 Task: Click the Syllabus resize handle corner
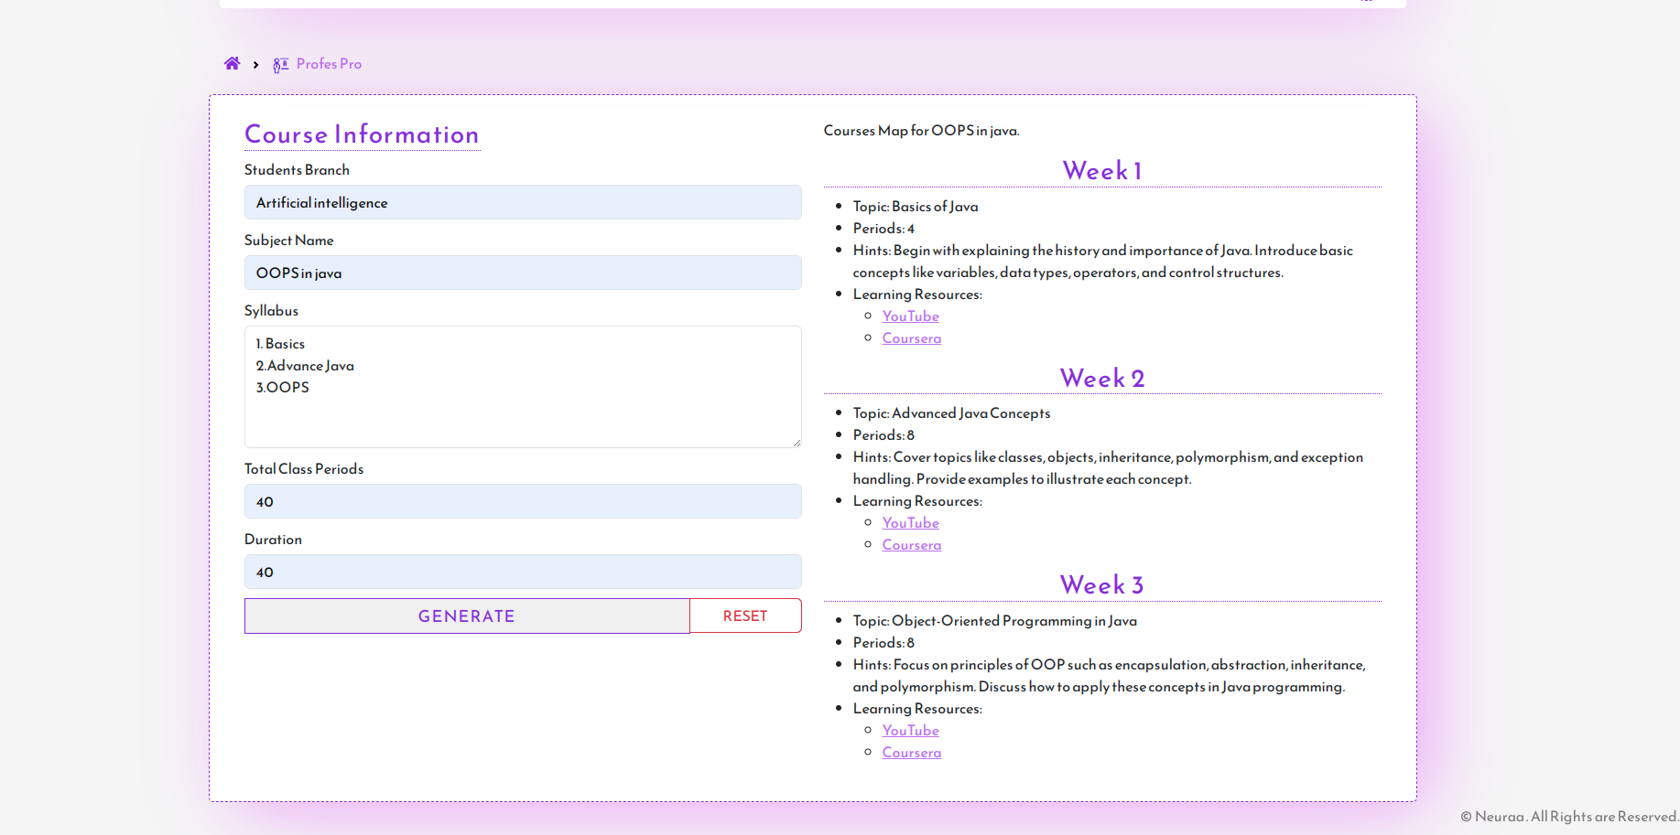[x=797, y=443]
